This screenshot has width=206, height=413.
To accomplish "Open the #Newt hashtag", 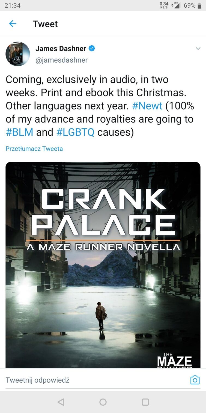I will point(147,106).
